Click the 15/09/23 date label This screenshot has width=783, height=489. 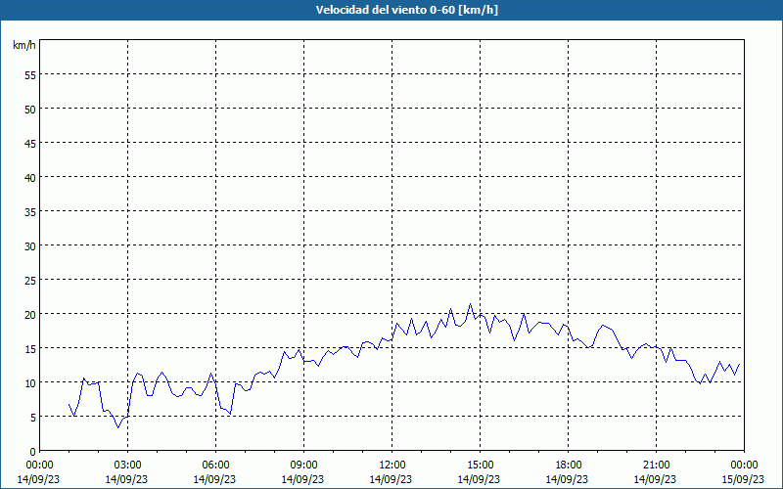pyautogui.click(x=744, y=479)
